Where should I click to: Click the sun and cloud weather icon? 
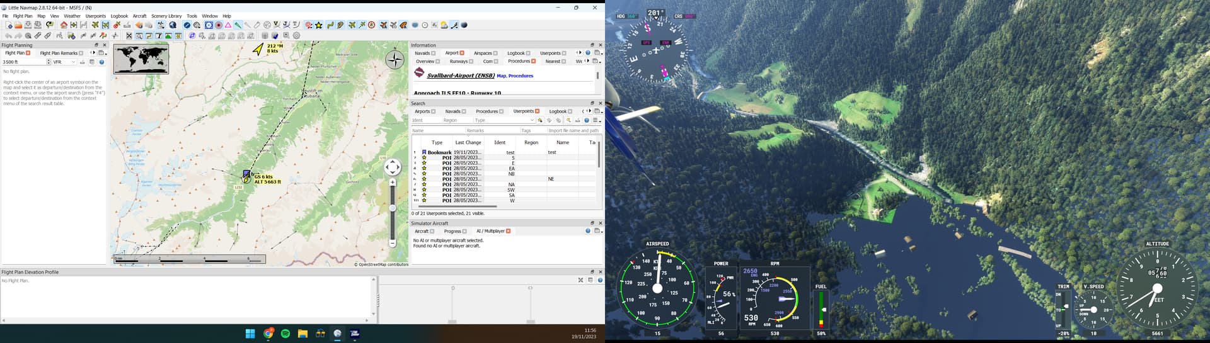pos(444,25)
